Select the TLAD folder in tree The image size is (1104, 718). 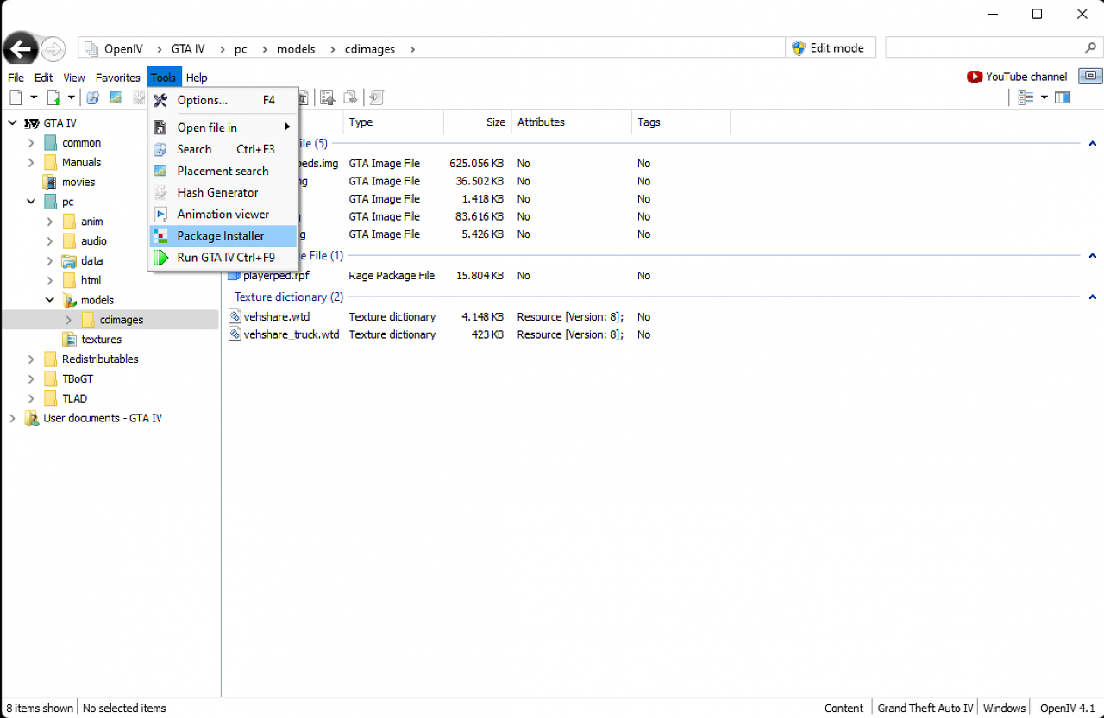[74, 399]
